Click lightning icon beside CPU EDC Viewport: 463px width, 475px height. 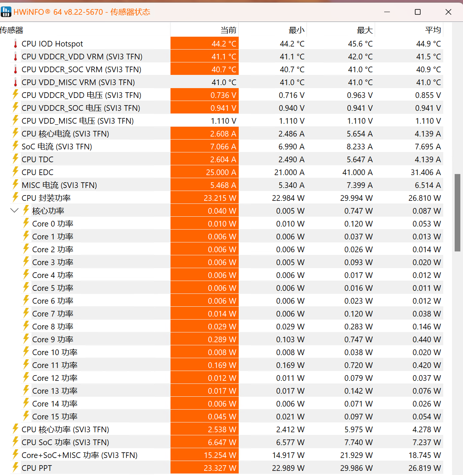pos(16,172)
